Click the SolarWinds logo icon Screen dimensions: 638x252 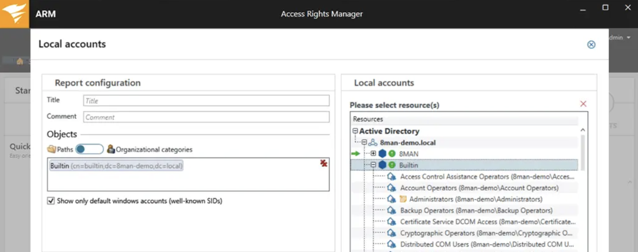click(14, 14)
